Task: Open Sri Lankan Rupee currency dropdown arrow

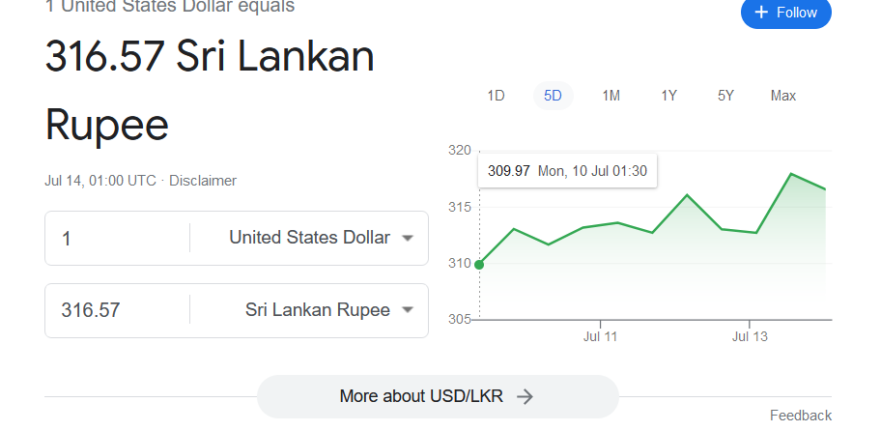Action: [x=408, y=310]
